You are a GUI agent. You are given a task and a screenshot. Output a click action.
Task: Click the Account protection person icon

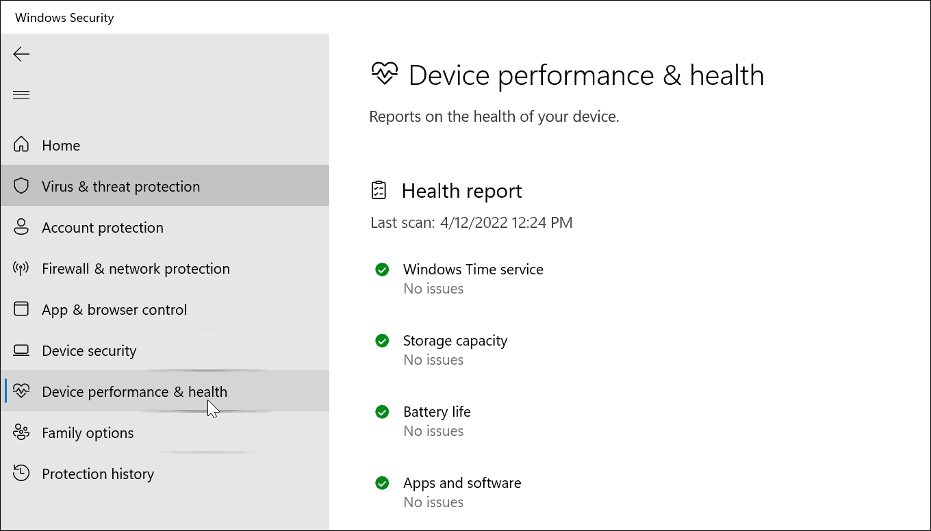coord(21,226)
